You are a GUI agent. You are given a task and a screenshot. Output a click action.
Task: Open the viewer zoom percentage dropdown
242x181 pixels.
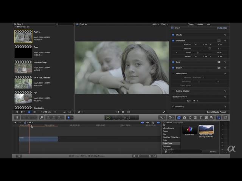(x=156, y=24)
